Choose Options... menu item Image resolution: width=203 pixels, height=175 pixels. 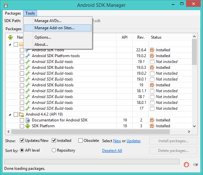[x=58, y=37]
